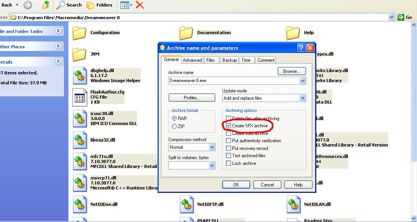
Task: Click the dialog's Help button
Action: [298, 184]
